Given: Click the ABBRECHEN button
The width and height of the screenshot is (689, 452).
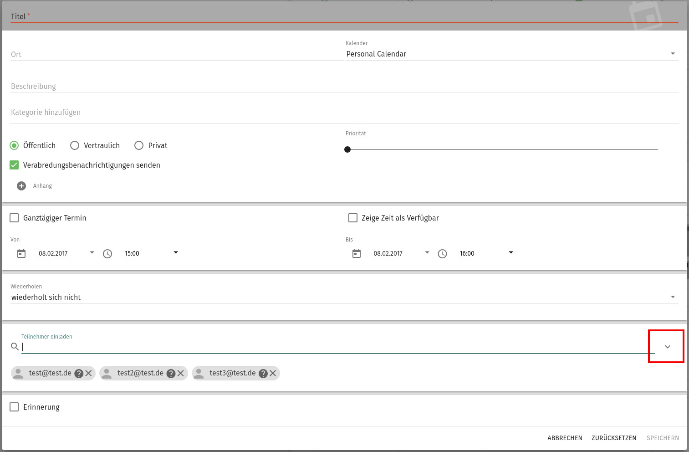Looking at the screenshot, I should click(565, 438).
